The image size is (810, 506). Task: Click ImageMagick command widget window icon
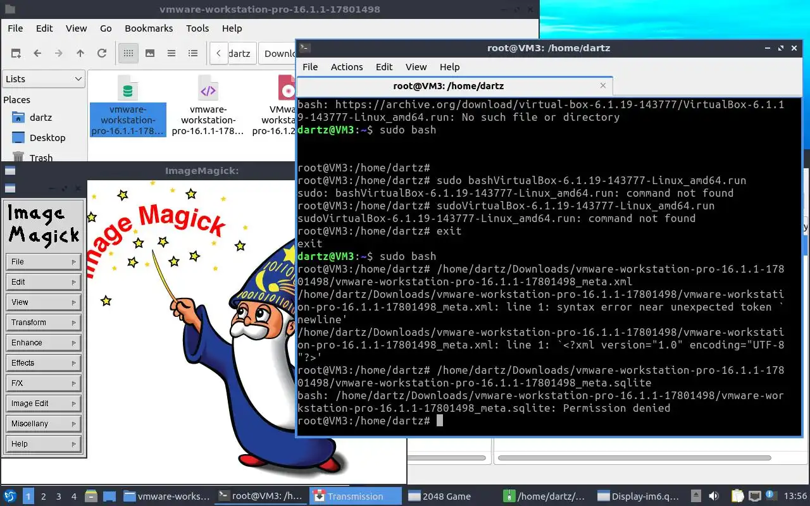(10, 188)
